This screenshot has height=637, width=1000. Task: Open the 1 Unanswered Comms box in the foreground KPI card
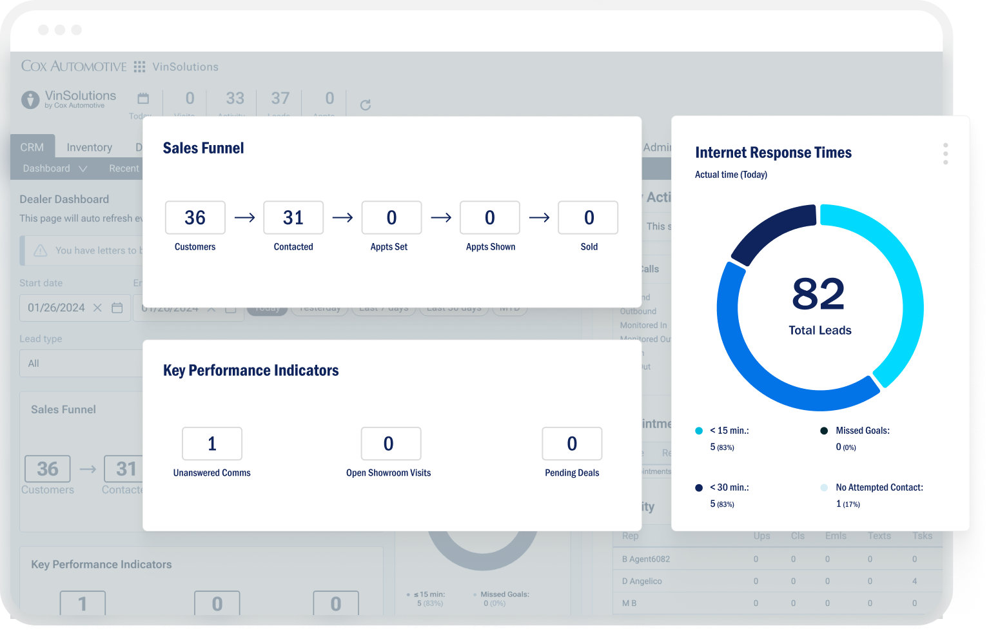212,444
